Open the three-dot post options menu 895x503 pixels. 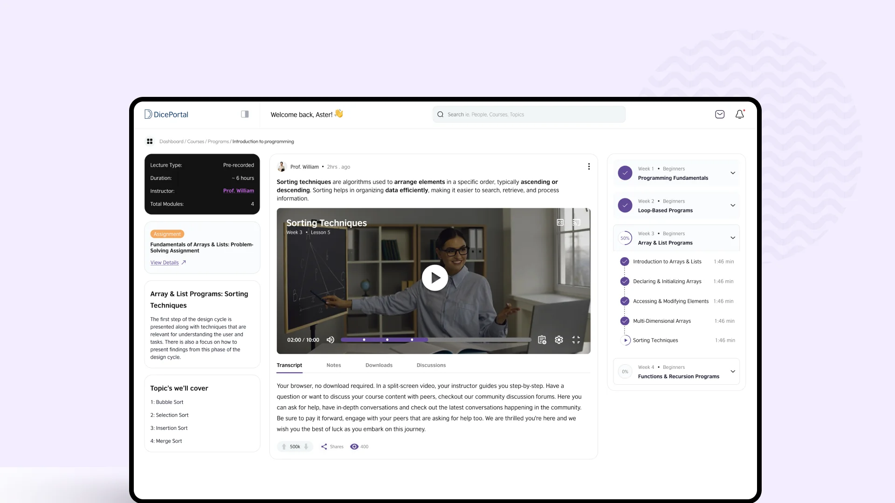(x=589, y=167)
